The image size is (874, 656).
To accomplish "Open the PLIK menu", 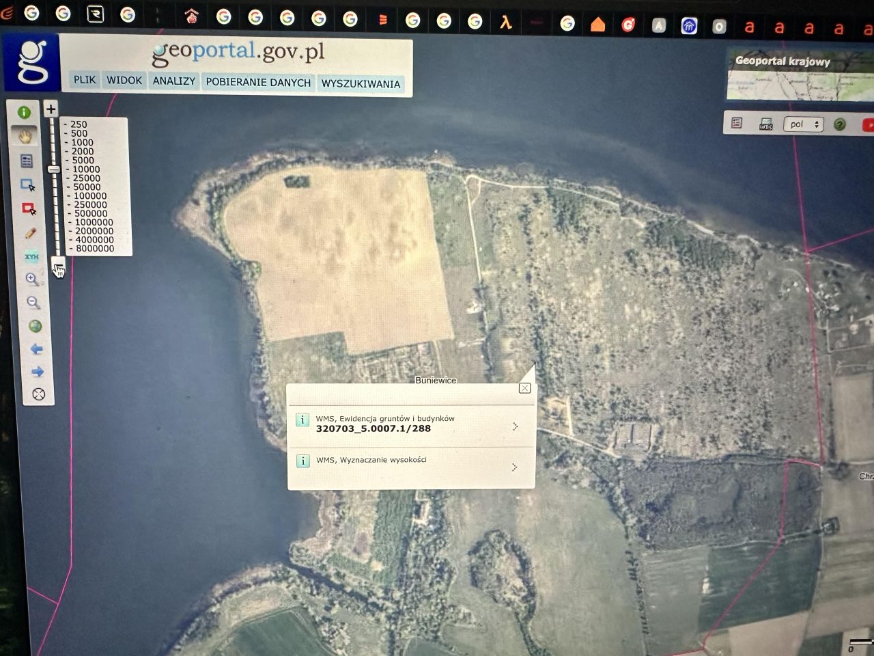I will click(85, 80).
